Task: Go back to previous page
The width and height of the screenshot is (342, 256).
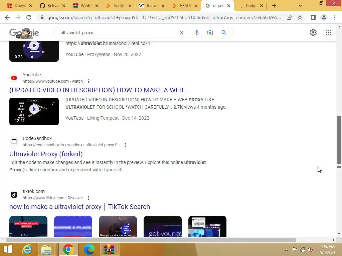Action: click(x=7, y=17)
